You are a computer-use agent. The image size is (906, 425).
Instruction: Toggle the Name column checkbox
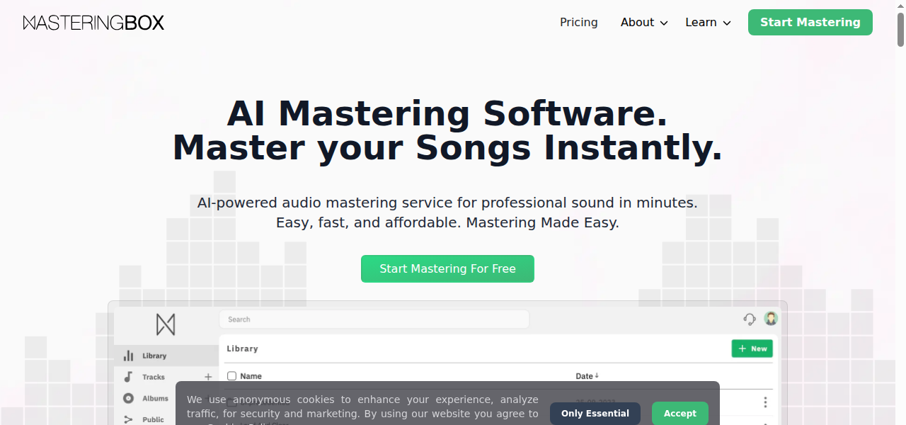[x=231, y=375]
